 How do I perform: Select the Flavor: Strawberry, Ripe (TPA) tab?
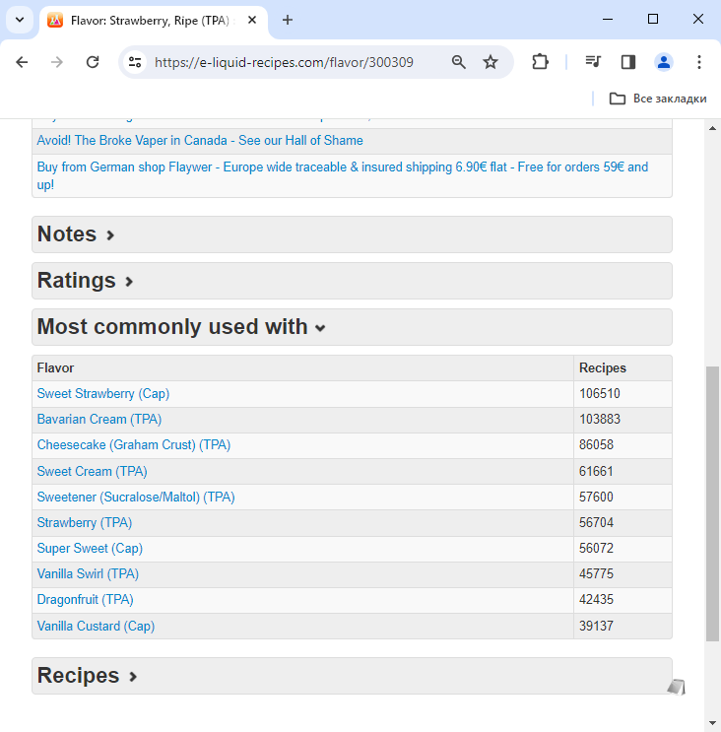(x=154, y=21)
